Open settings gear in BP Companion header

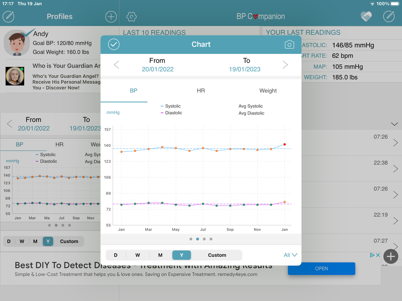point(131,17)
